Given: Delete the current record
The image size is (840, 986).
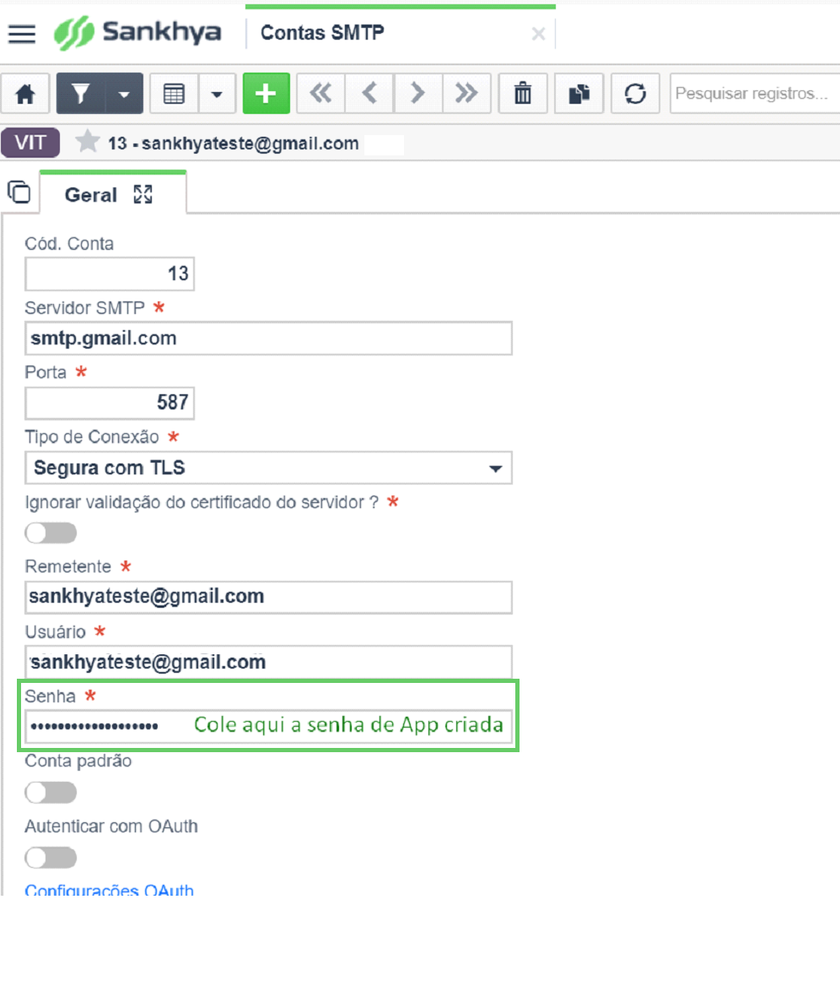Looking at the screenshot, I should point(523,94).
